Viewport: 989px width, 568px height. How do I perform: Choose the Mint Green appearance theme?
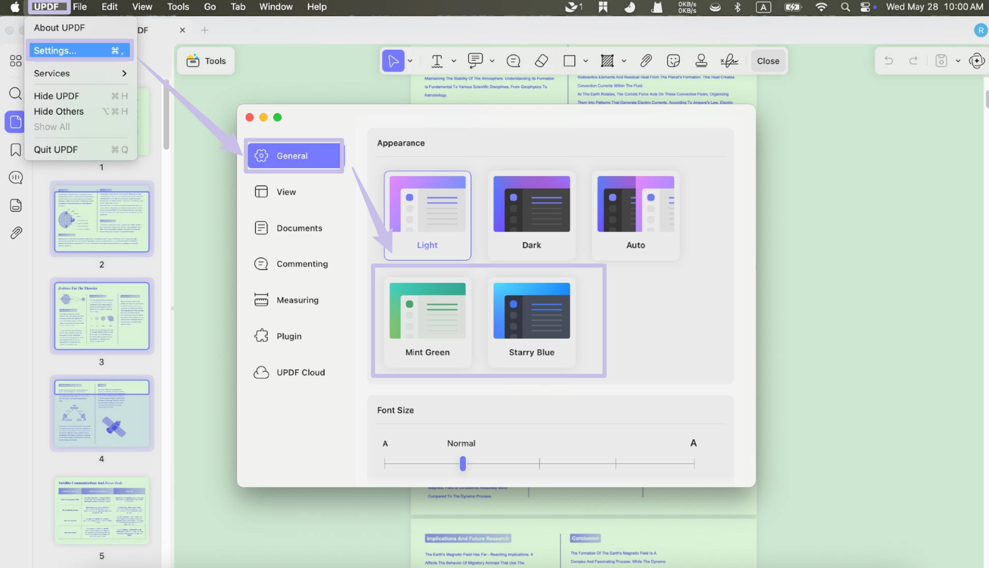(427, 322)
